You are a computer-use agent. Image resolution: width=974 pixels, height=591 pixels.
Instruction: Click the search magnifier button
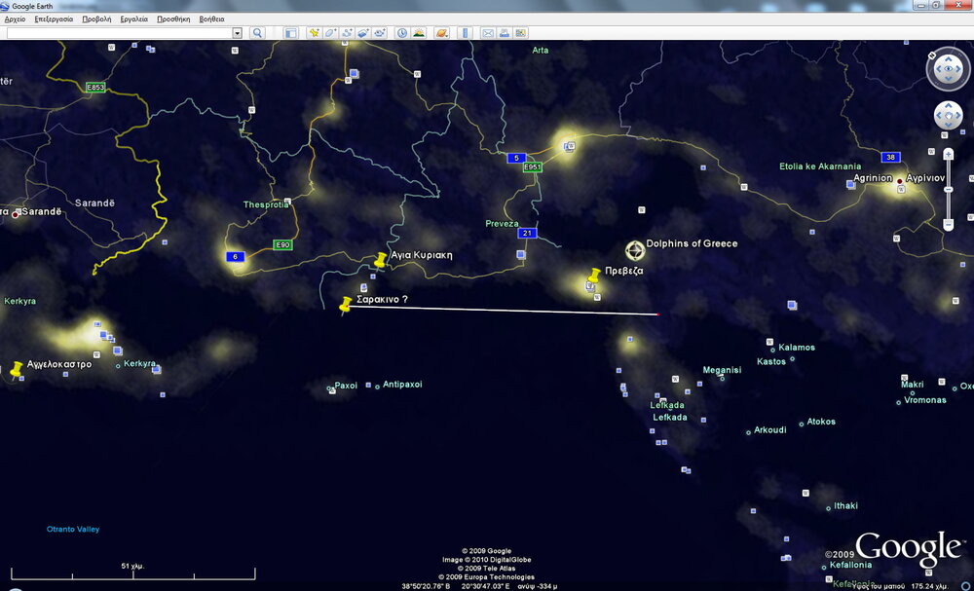pyautogui.click(x=257, y=33)
